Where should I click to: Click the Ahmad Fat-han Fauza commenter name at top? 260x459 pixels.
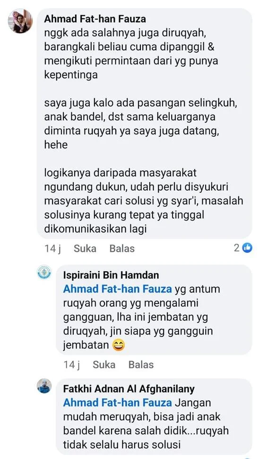point(95,19)
